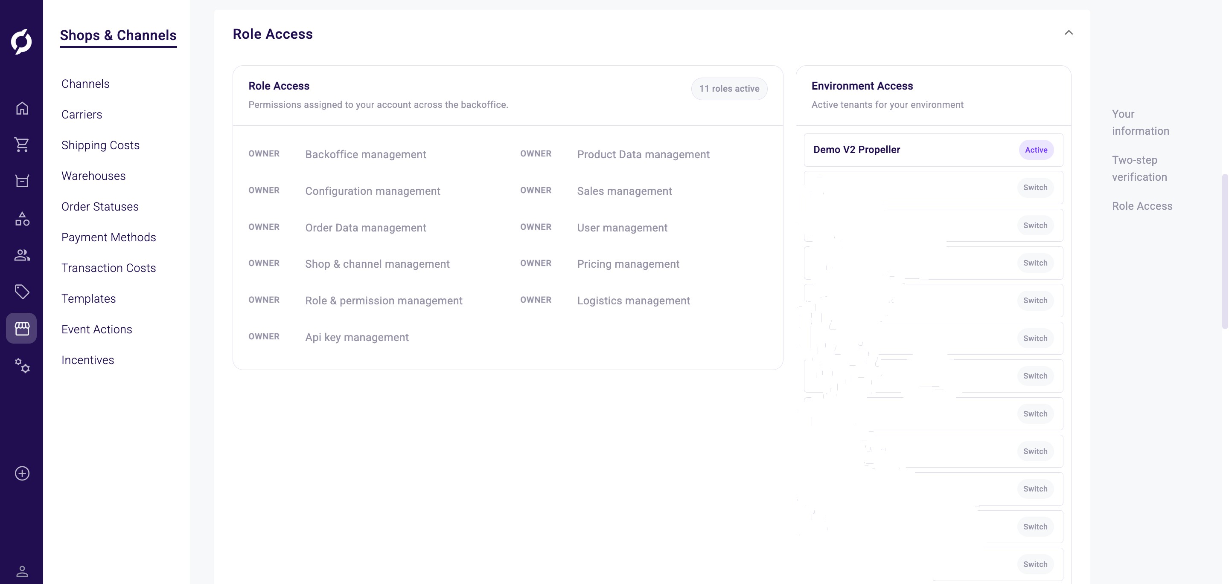This screenshot has width=1229, height=584.
Task: Click the ninth Switch button in tenant list
Action: click(x=1035, y=489)
